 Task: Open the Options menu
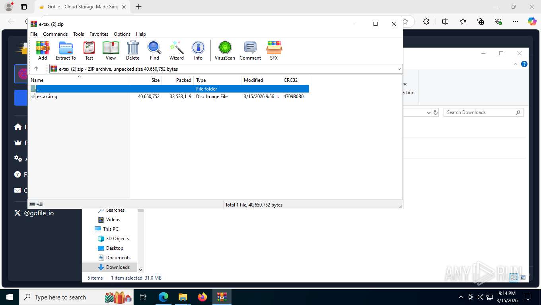122,34
